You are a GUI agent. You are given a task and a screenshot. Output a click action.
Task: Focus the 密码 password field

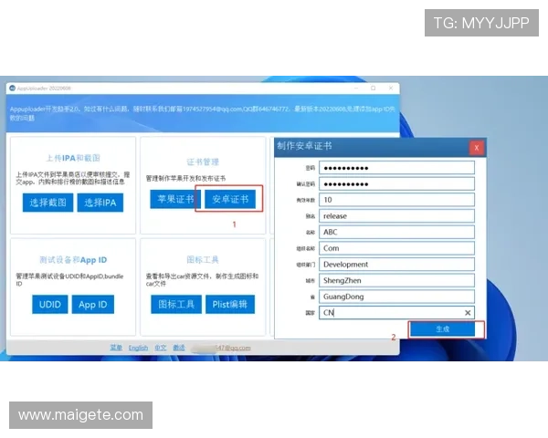[x=396, y=168]
